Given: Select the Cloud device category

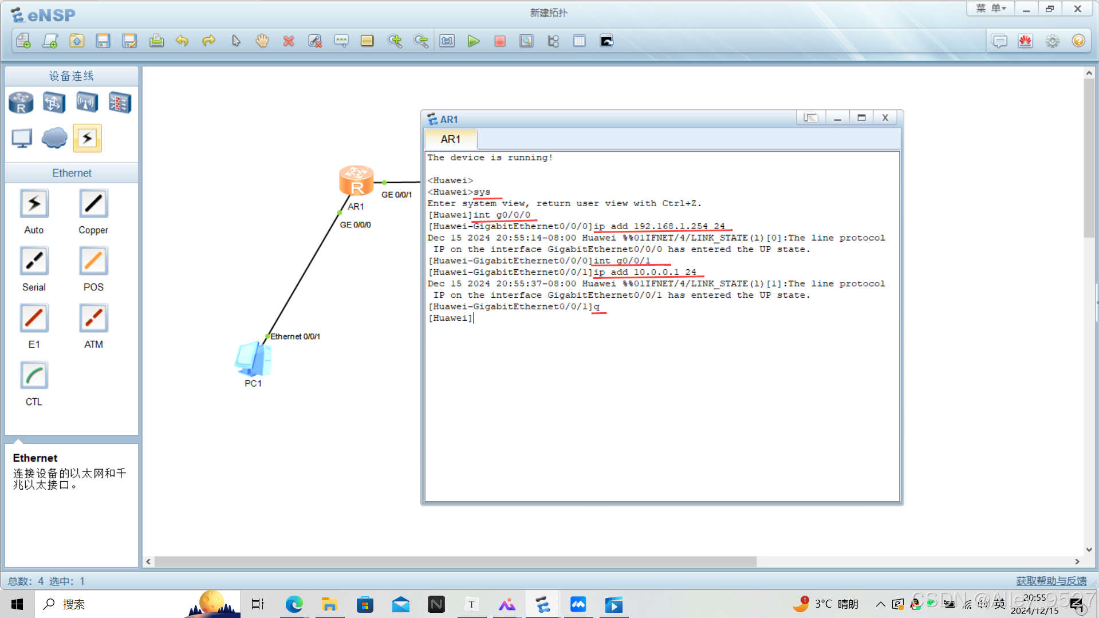Looking at the screenshot, I should 54,138.
